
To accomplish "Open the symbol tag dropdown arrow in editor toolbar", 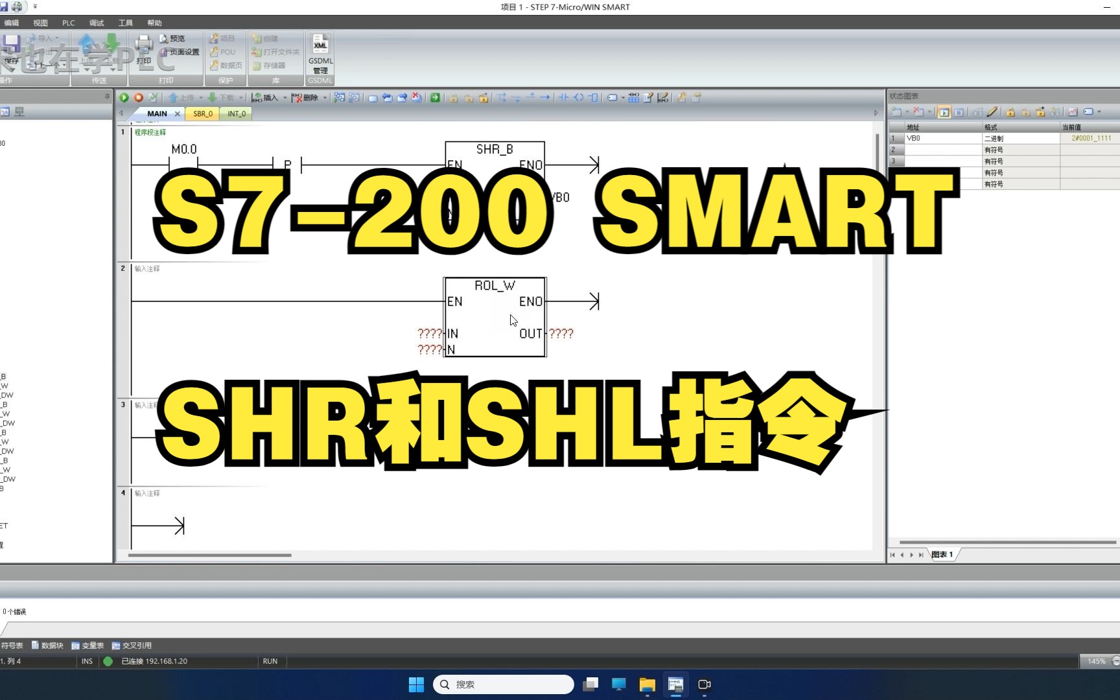I will (x=623, y=98).
